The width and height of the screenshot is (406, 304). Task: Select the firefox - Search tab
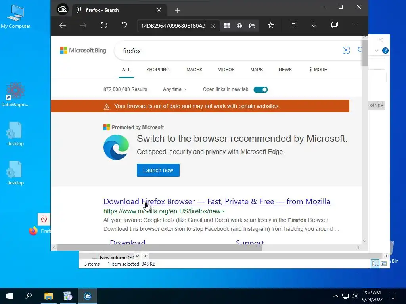pos(119,10)
